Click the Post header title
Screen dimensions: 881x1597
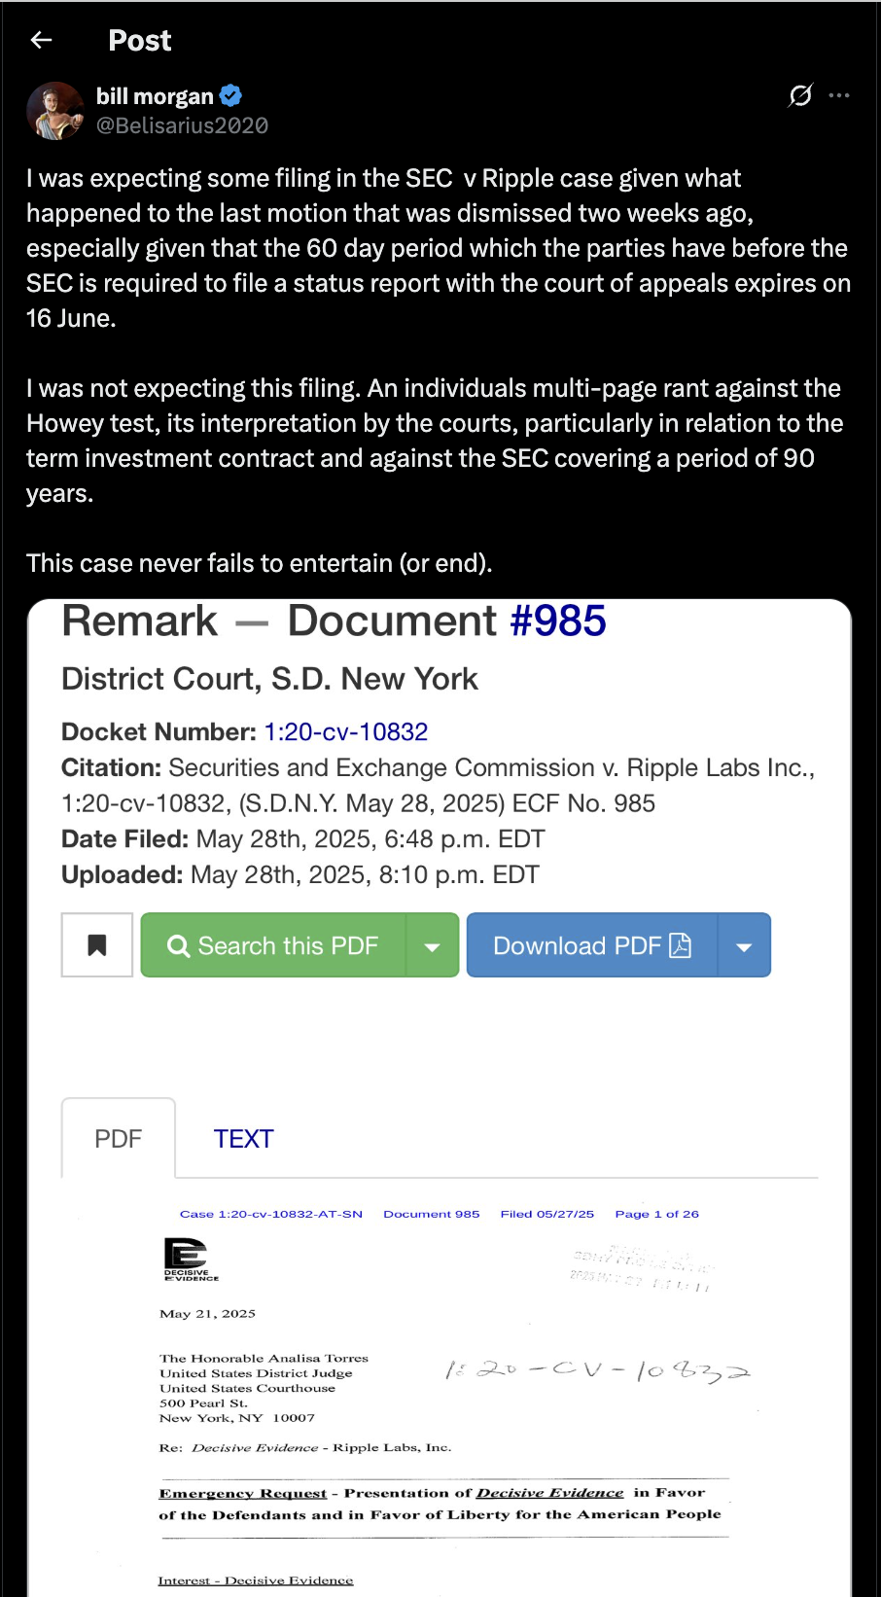(x=140, y=40)
